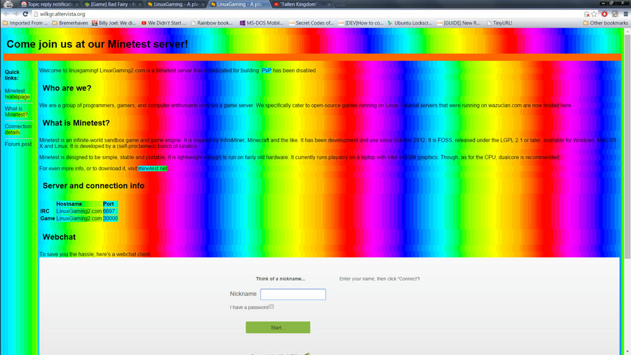
Task: Open the MS-DOS Mobil... bookmark
Action: (x=261, y=23)
